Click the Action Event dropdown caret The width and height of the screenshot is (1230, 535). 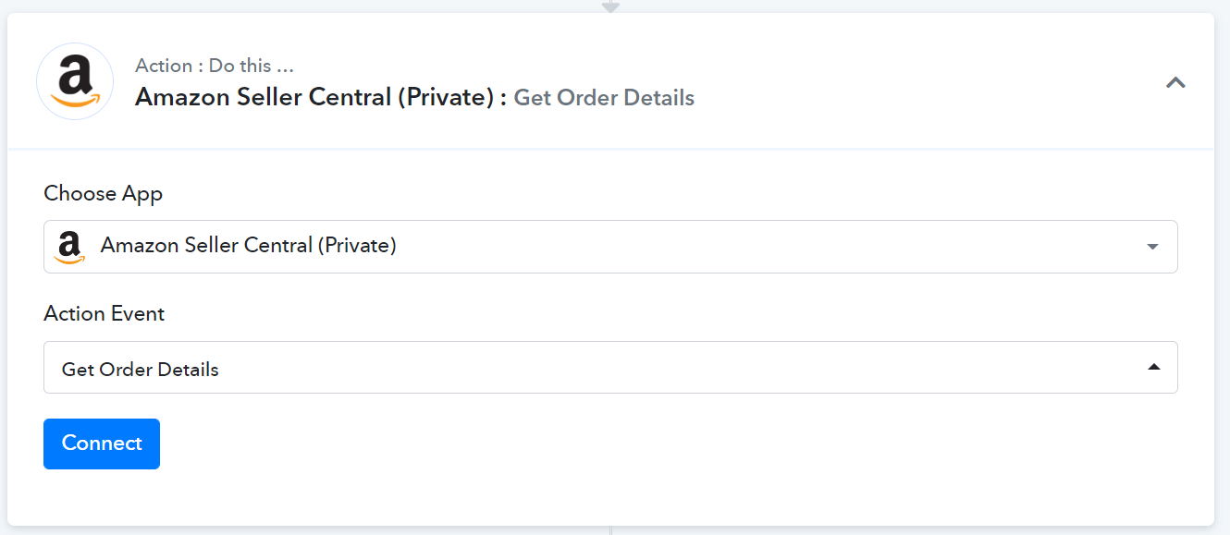pos(1153,367)
